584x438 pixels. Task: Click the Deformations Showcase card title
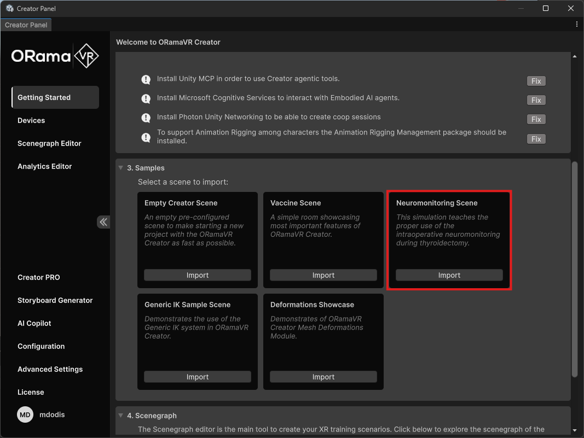[312, 305]
